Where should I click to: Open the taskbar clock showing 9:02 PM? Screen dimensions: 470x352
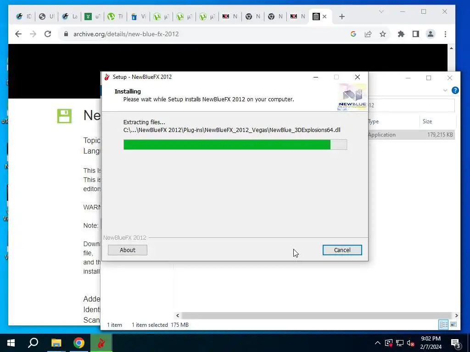[x=431, y=343]
